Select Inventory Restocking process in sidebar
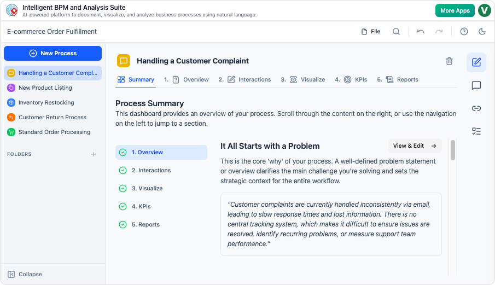The height and width of the screenshot is (285, 495). (46, 102)
